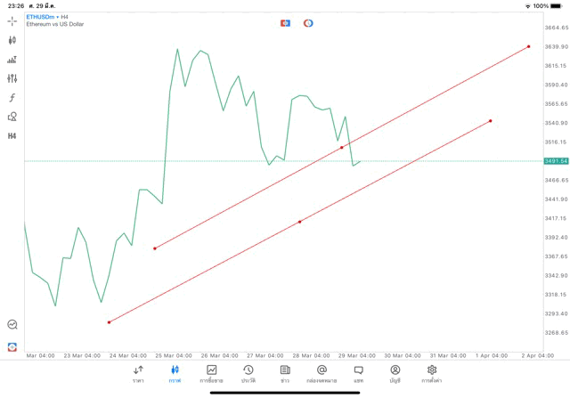The height and width of the screenshot is (398, 570).
Task: Open the drawing objects tool
Action: click(12, 117)
